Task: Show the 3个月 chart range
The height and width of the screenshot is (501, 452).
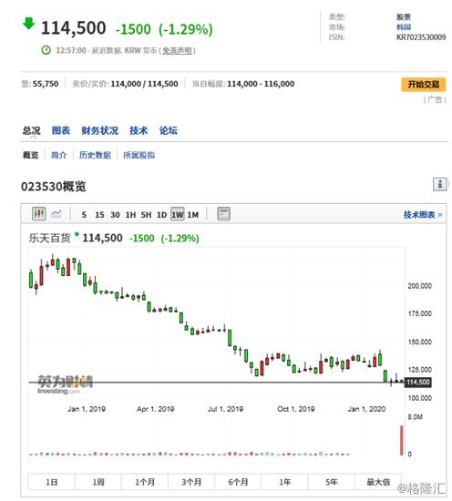Action: (x=191, y=482)
